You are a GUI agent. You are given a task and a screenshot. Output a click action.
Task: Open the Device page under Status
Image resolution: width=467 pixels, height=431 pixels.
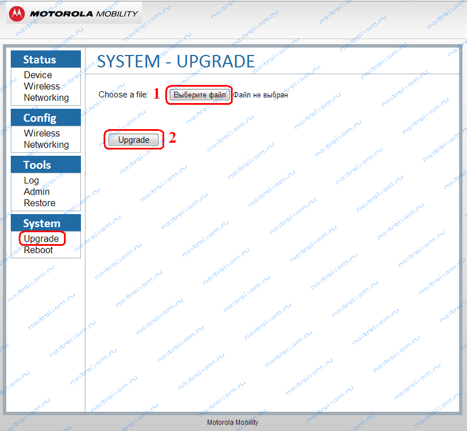38,75
